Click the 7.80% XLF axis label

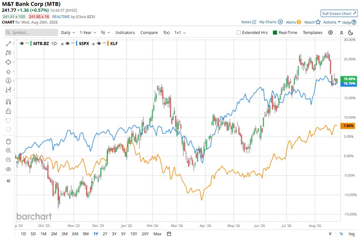[348, 126]
